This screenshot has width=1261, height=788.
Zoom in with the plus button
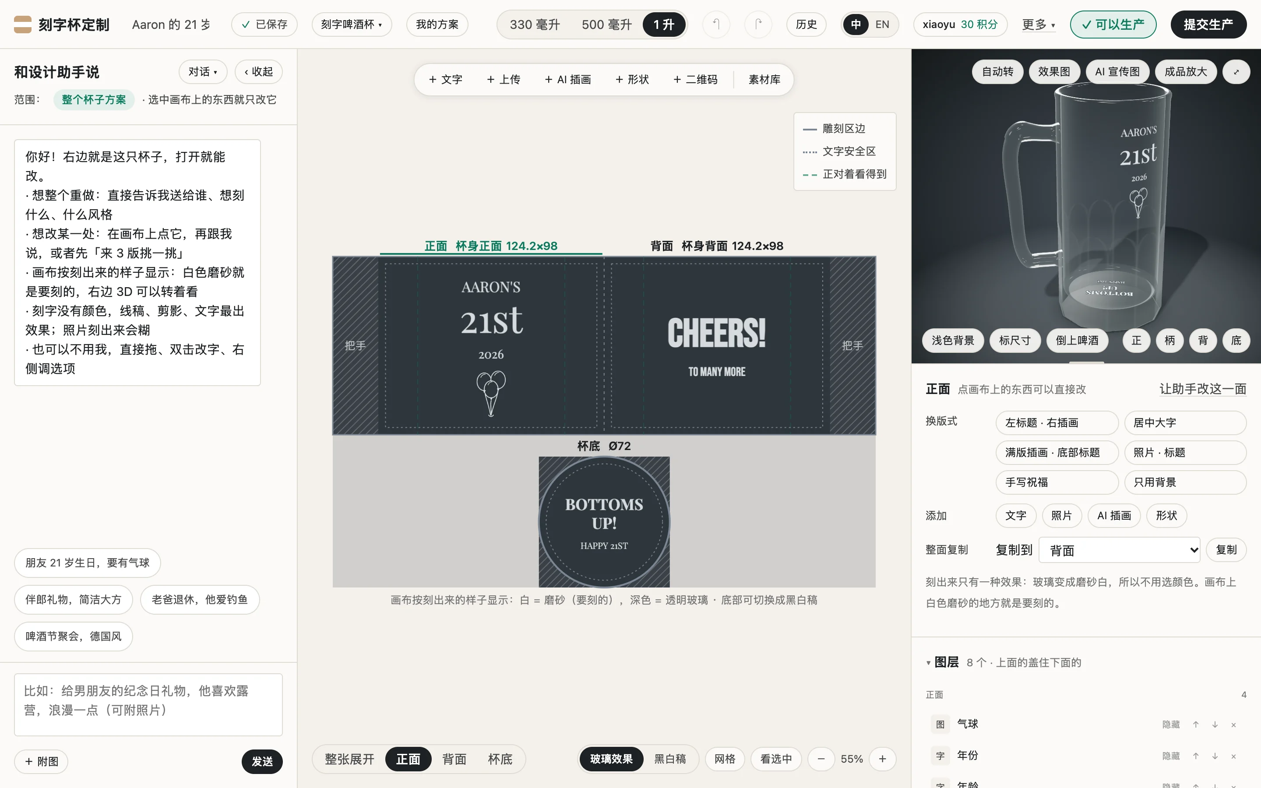point(882,759)
